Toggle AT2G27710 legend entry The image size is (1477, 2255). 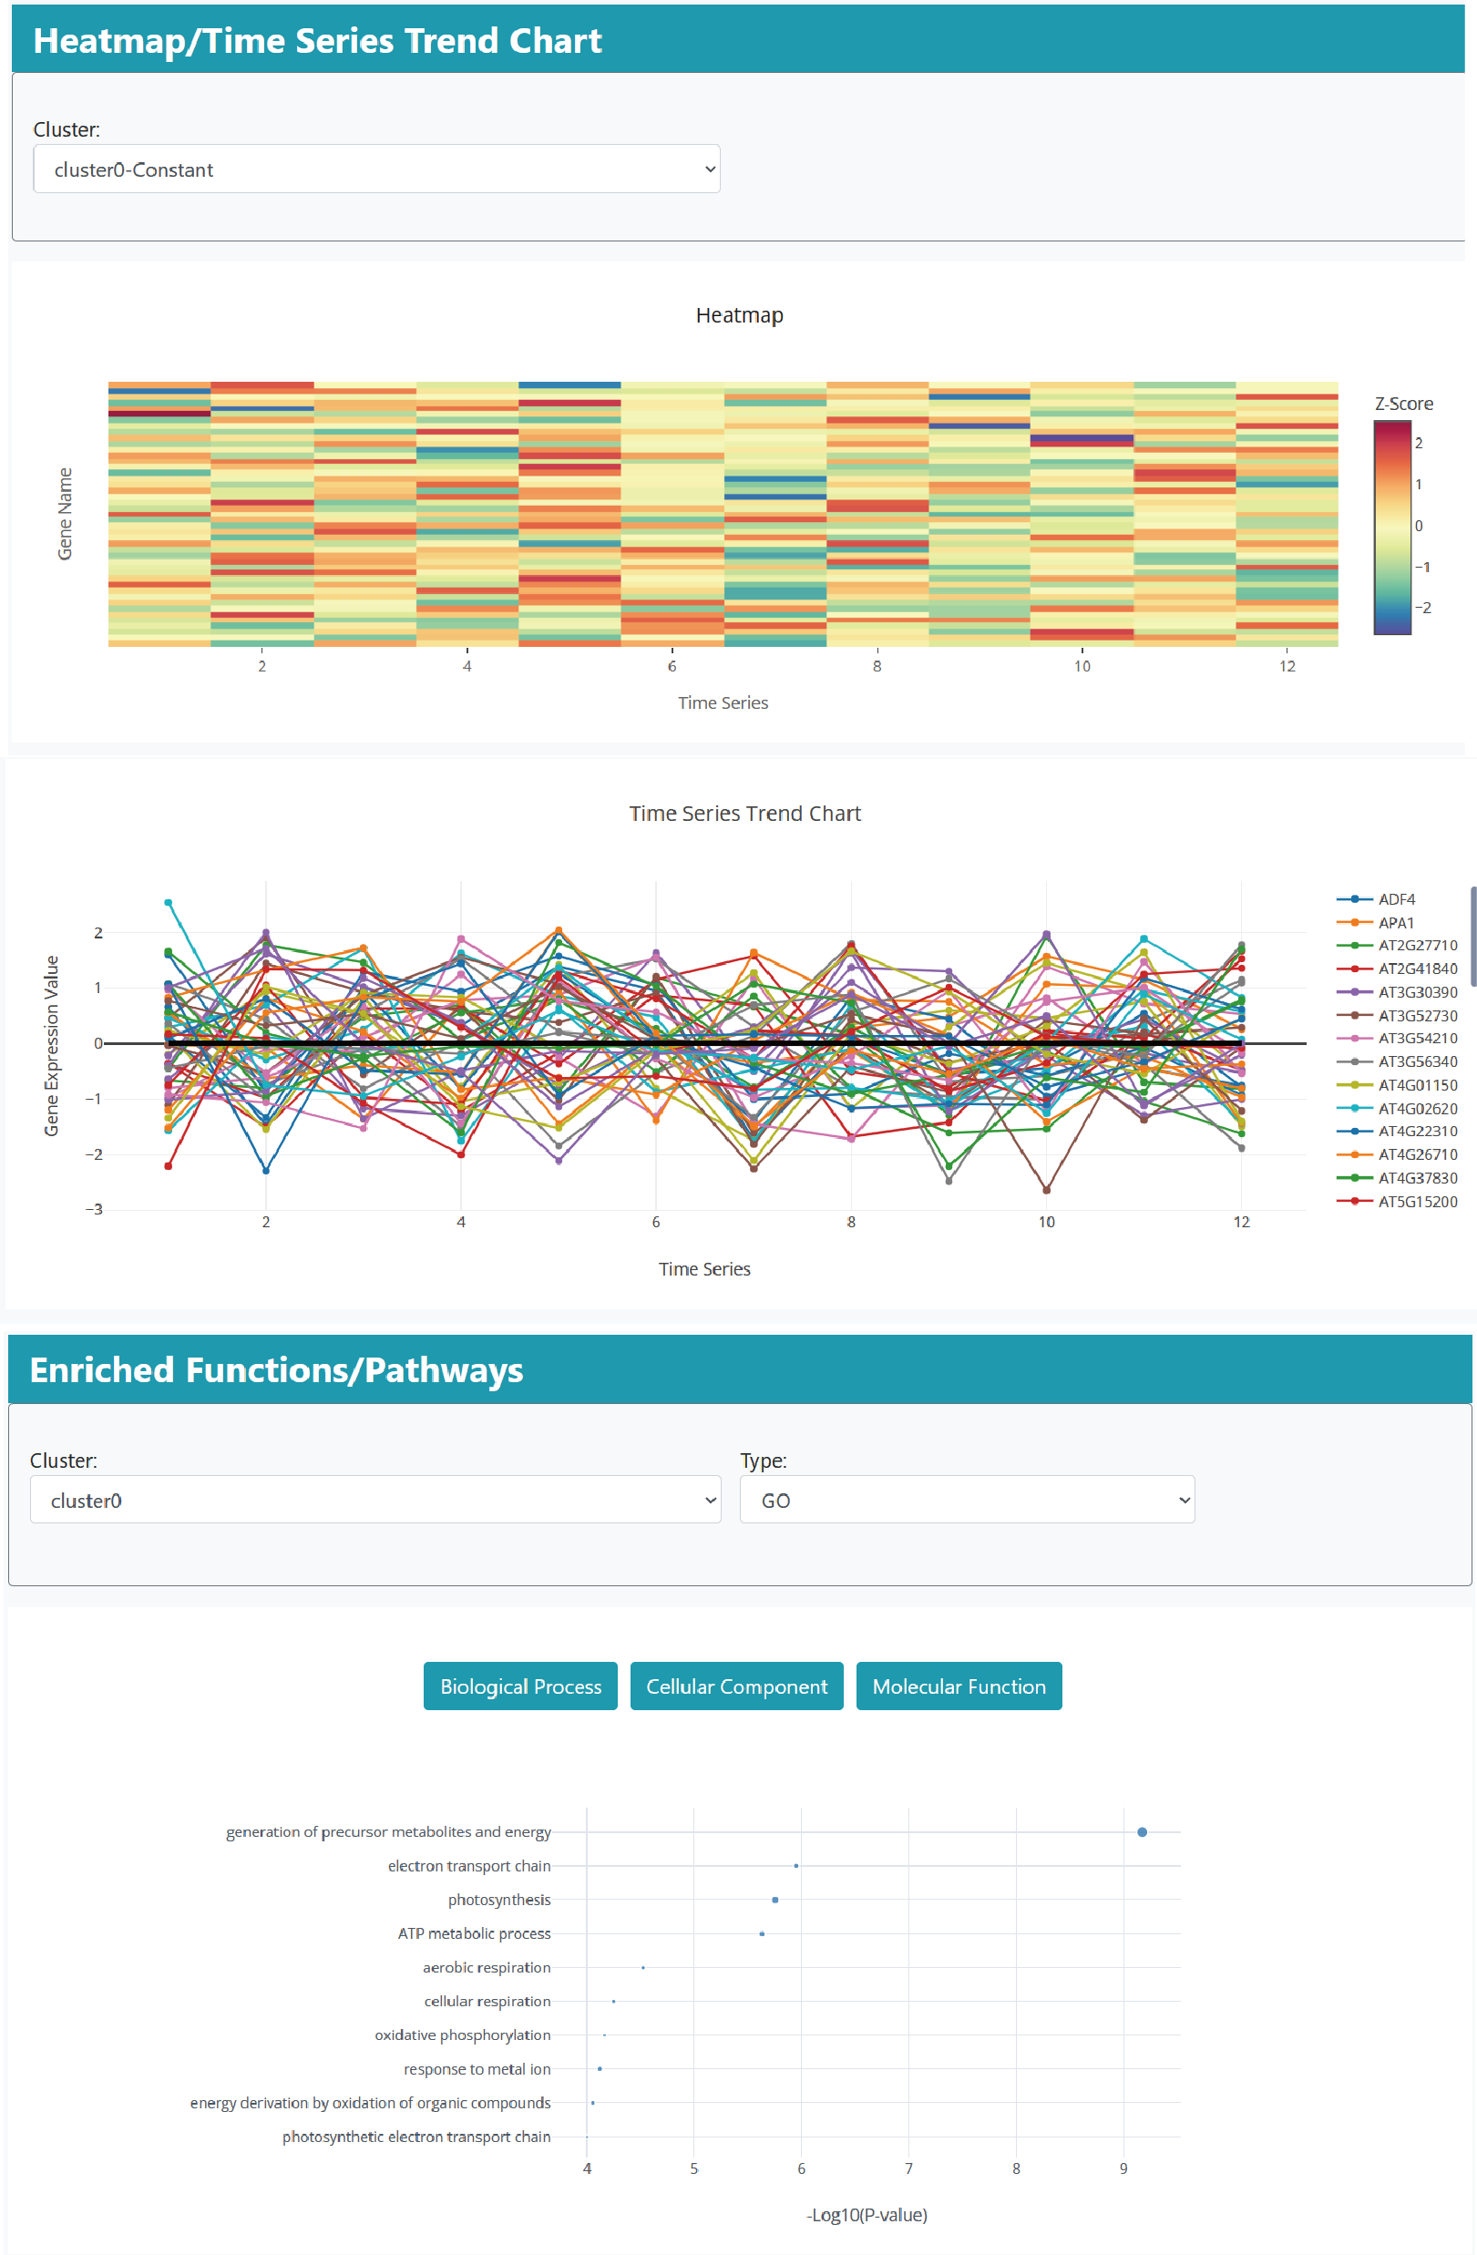tap(1416, 946)
